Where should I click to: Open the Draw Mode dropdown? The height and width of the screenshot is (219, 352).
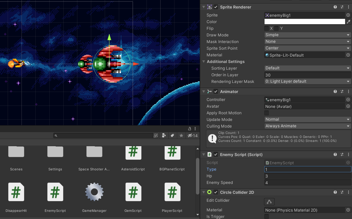[308, 35]
